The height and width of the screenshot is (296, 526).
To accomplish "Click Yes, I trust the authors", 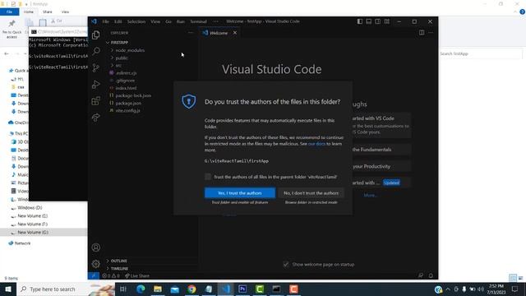I will click(x=240, y=193).
